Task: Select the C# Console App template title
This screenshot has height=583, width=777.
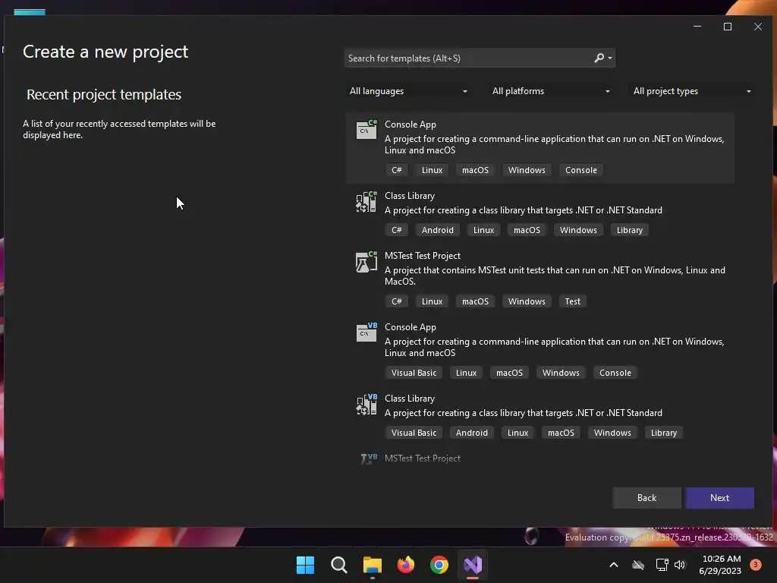Action: pos(411,124)
